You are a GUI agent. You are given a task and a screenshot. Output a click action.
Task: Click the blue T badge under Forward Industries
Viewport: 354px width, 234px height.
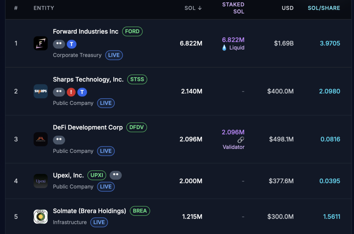pyautogui.click(x=72, y=44)
